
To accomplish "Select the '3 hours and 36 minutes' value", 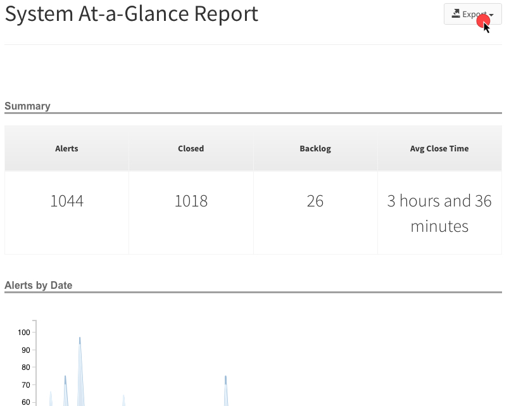I will [x=439, y=213].
